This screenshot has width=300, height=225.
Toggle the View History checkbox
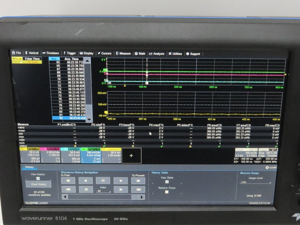click(x=38, y=178)
